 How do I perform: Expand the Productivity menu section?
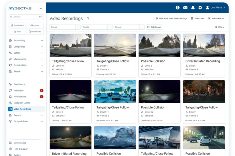pyautogui.click(x=42, y=40)
